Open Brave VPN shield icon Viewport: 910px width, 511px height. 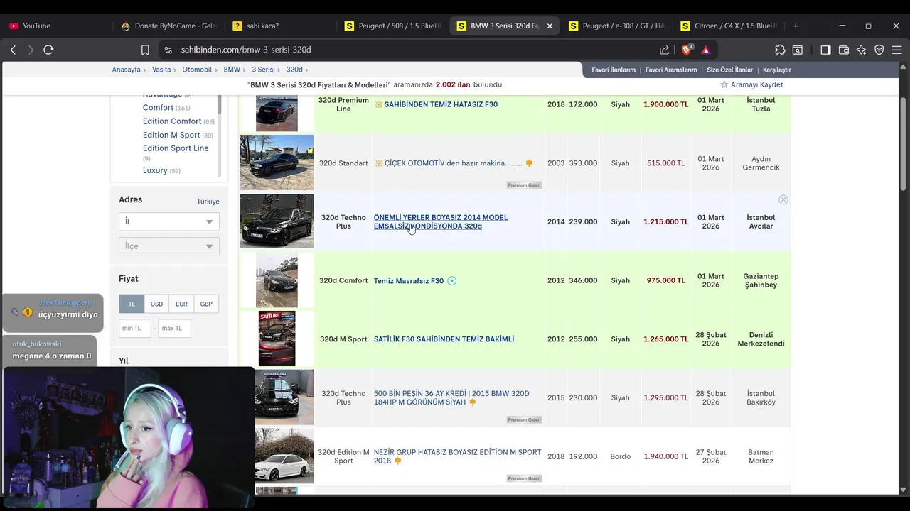(x=879, y=50)
